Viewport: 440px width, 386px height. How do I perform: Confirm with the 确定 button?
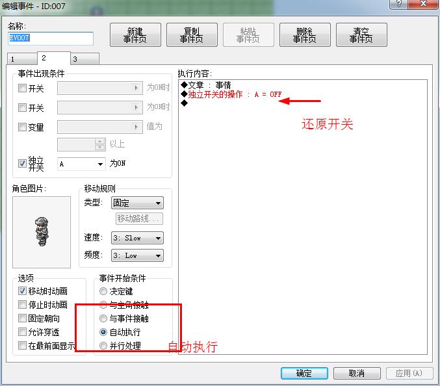(304, 374)
